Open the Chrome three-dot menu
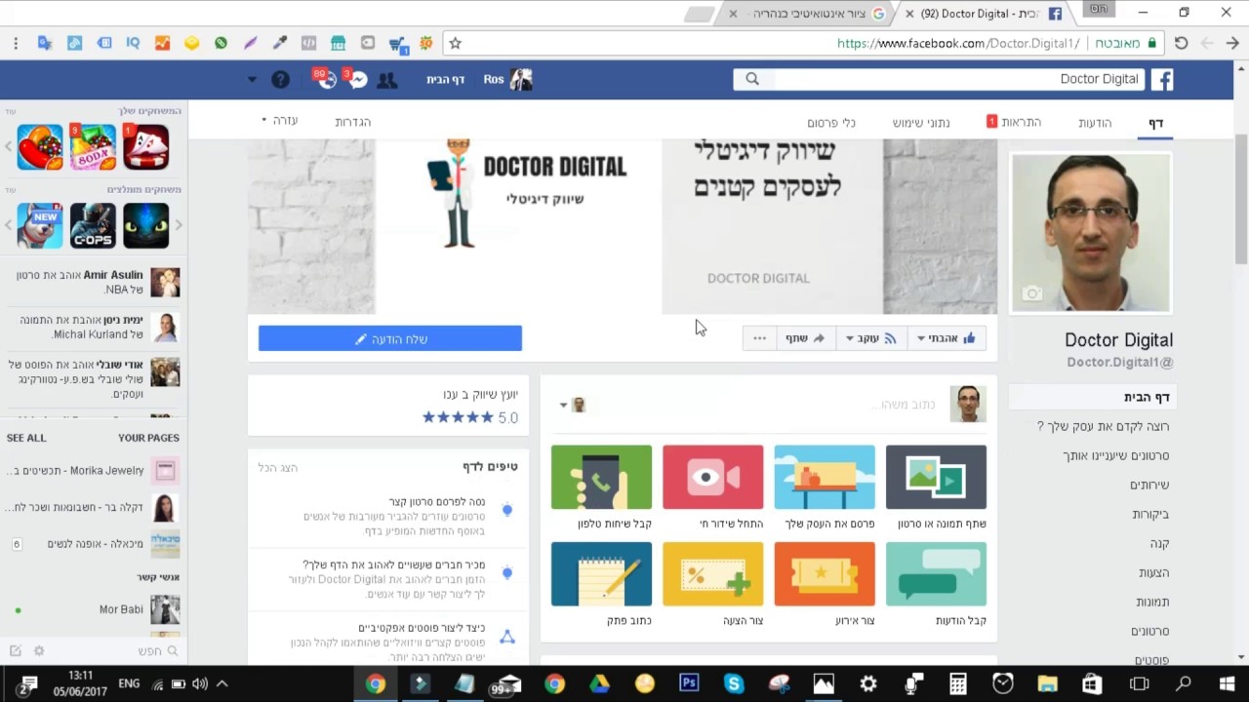The height and width of the screenshot is (702, 1249). tap(16, 43)
